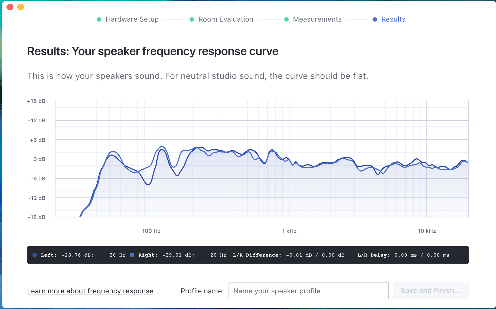Click the 1 kHz axis label
Screen dimensions: 496x309
coord(289,231)
